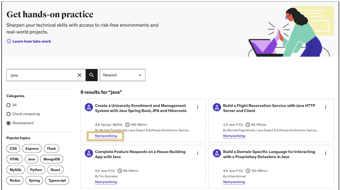The width and height of the screenshot is (340, 190).
Task: Expand the Newest sort dropdown
Action: 122,75
